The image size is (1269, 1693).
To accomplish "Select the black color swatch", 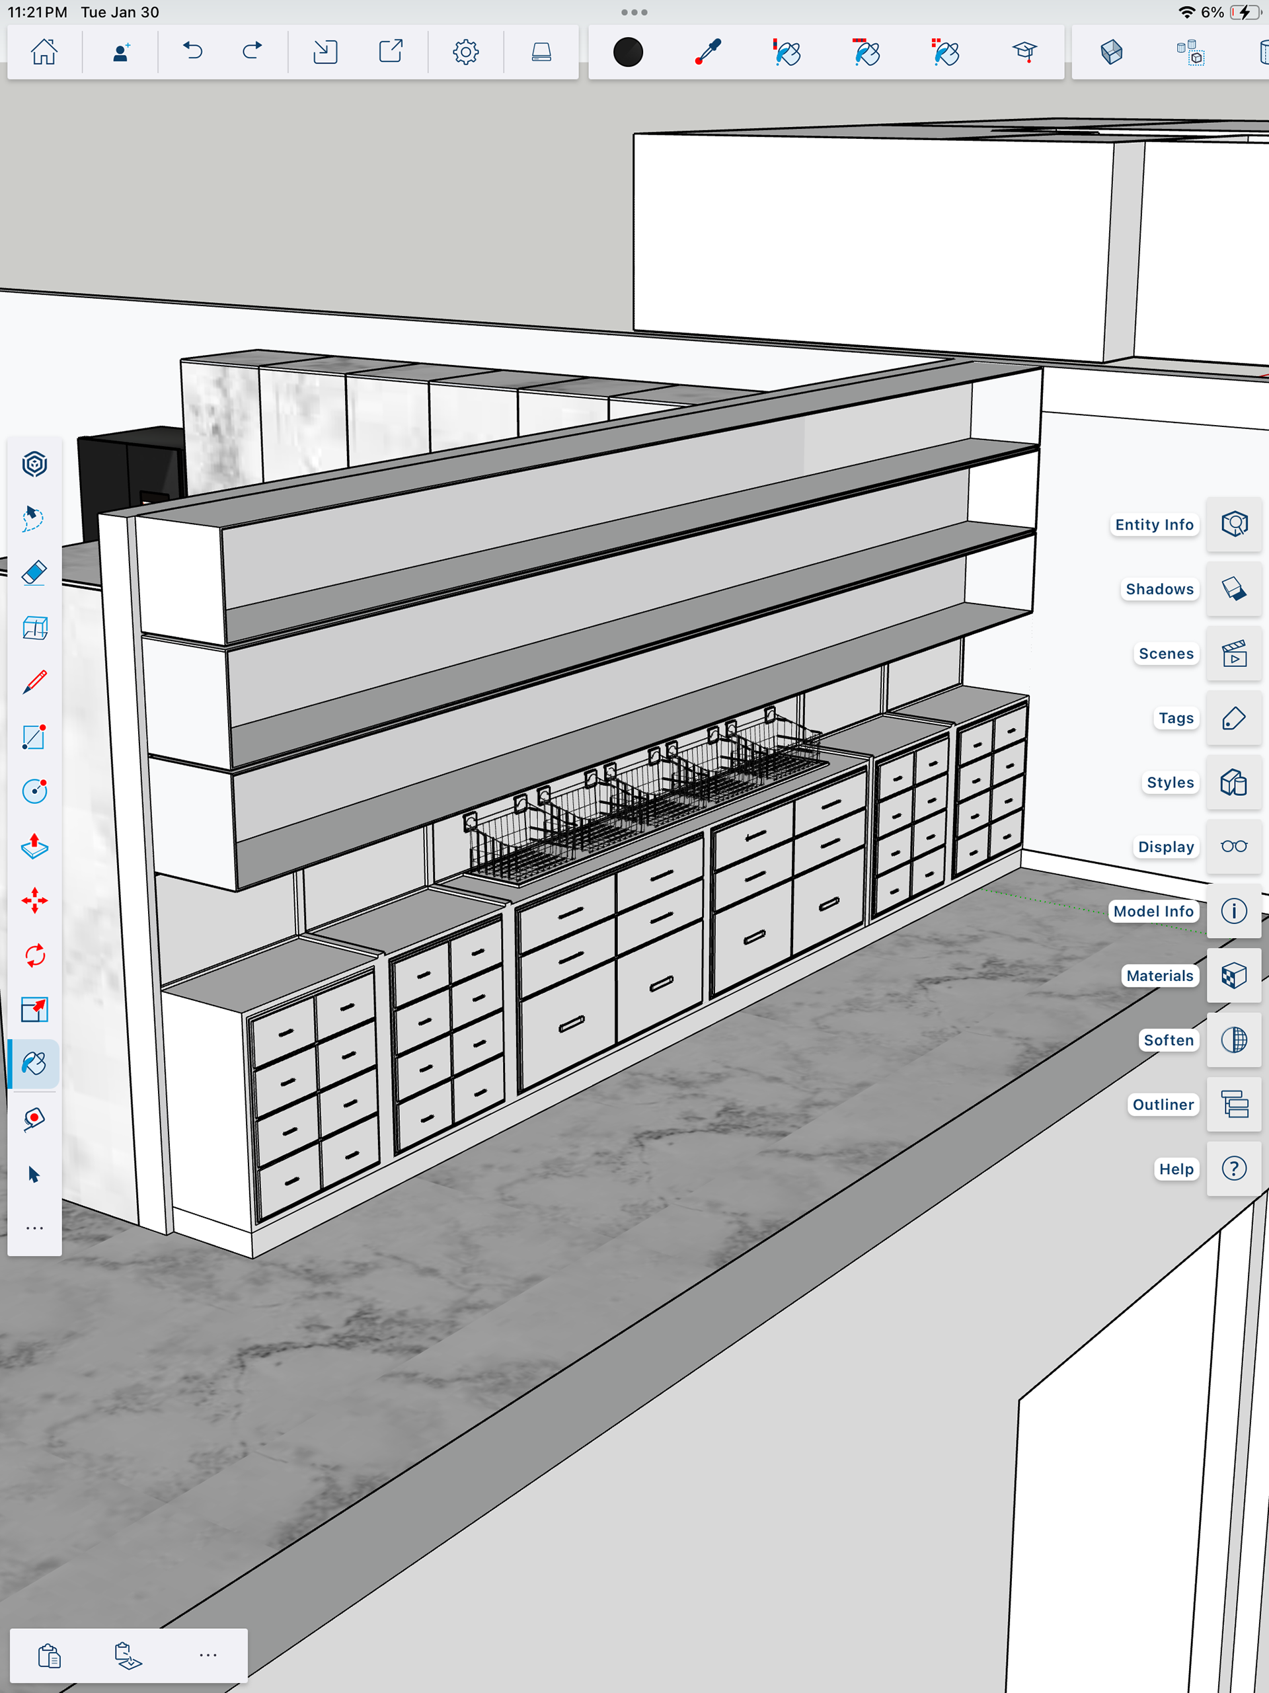I will pyautogui.click(x=628, y=52).
